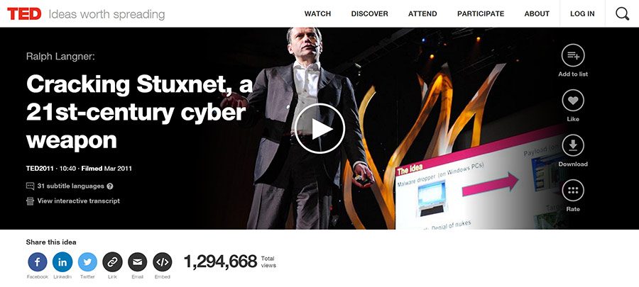Play the Cracking Stuxnet video
Viewport: 639px width, 287px height.
(x=319, y=128)
